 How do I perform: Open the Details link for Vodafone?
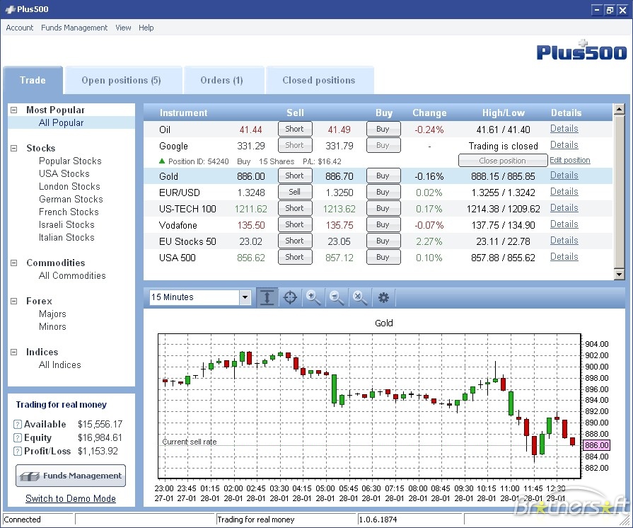564,224
